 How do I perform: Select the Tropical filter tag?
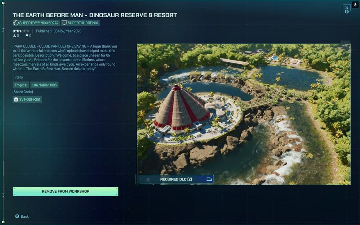(21, 85)
